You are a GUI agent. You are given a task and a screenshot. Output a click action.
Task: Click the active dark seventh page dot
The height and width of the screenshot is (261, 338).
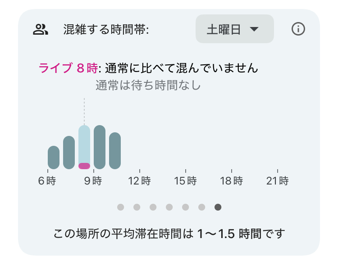(x=218, y=207)
